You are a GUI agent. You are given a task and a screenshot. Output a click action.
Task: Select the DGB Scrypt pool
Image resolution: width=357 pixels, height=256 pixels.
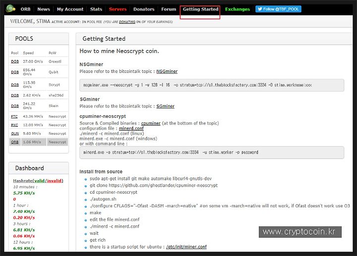point(15,85)
